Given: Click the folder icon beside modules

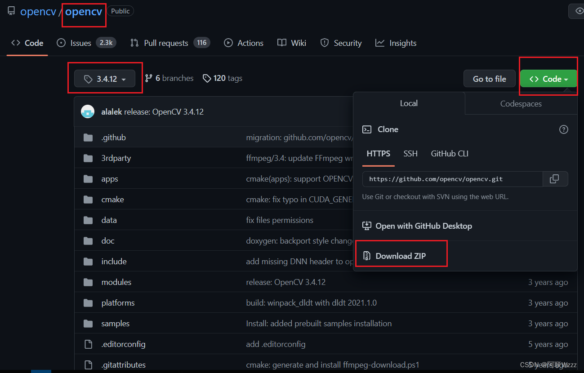Looking at the screenshot, I should (x=88, y=282).
